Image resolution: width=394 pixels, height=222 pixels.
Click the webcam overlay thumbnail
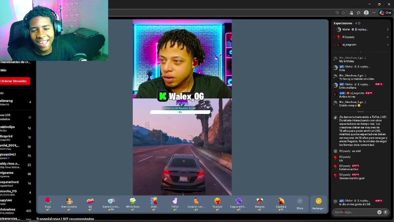(x=54, y=30)
